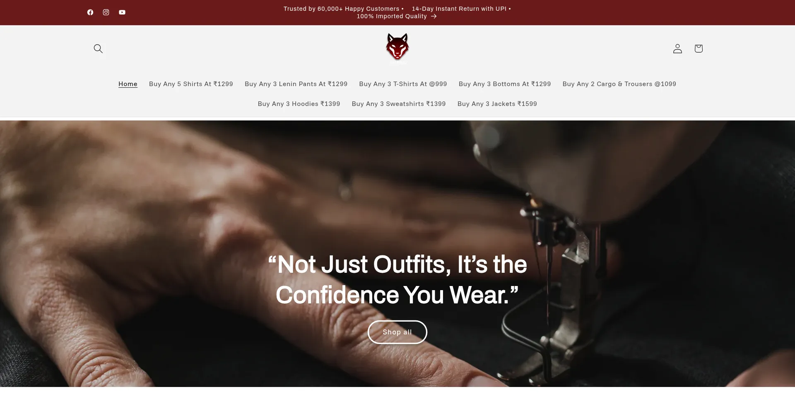The image size is (795, 411).
Task: Click the hero banner headline text
Action: pyautogui.click(x=397, y=280)
